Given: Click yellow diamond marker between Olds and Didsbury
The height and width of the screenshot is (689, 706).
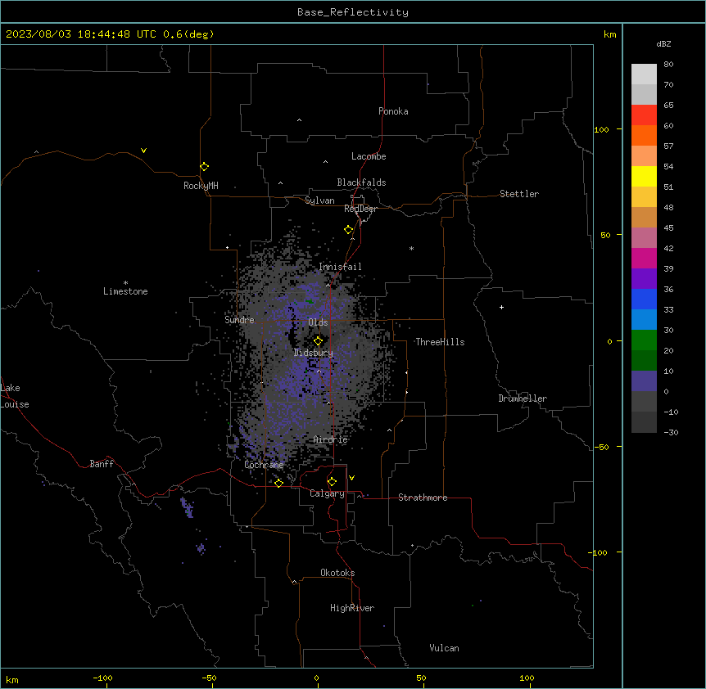Looking at the screenshot, I should pos(319,341).
